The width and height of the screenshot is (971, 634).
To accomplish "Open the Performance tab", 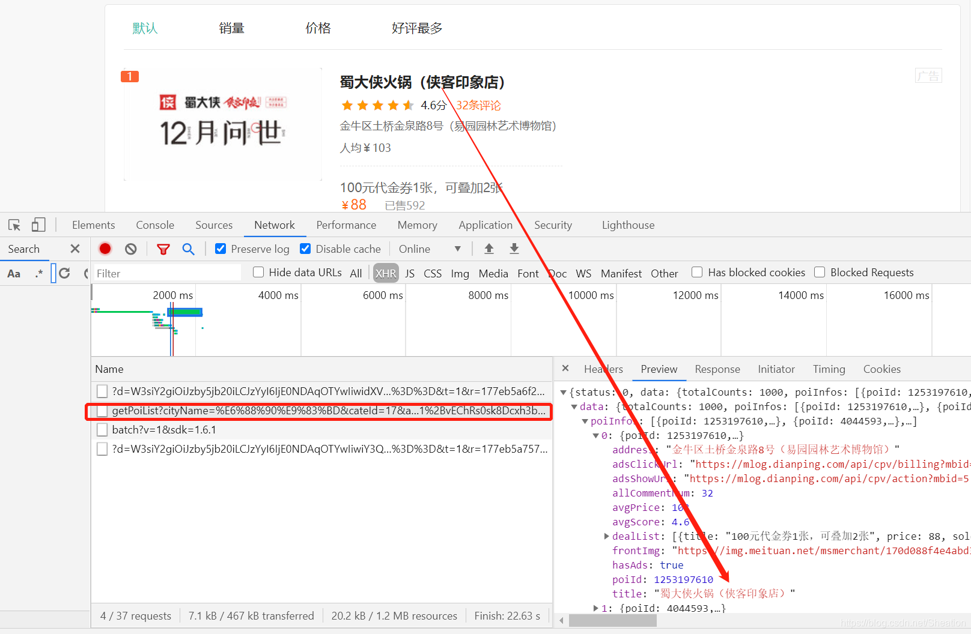I will [x=346, y=225].
